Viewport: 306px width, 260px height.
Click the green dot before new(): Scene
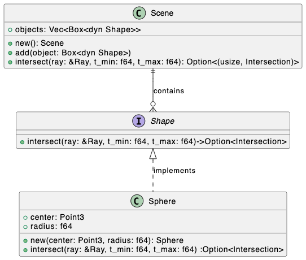pyautogui.click(x=10, y=44)
